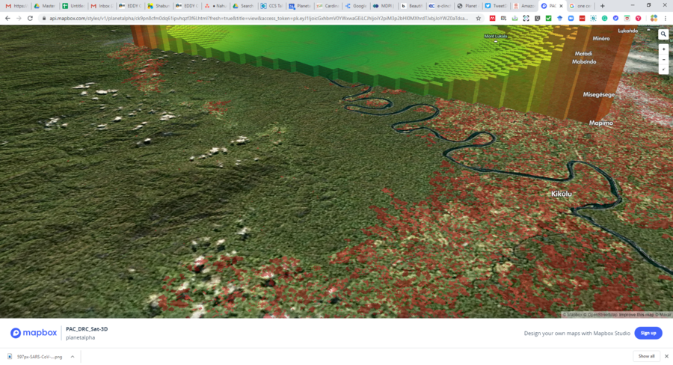Close the downloads bar

coord(666,357)
